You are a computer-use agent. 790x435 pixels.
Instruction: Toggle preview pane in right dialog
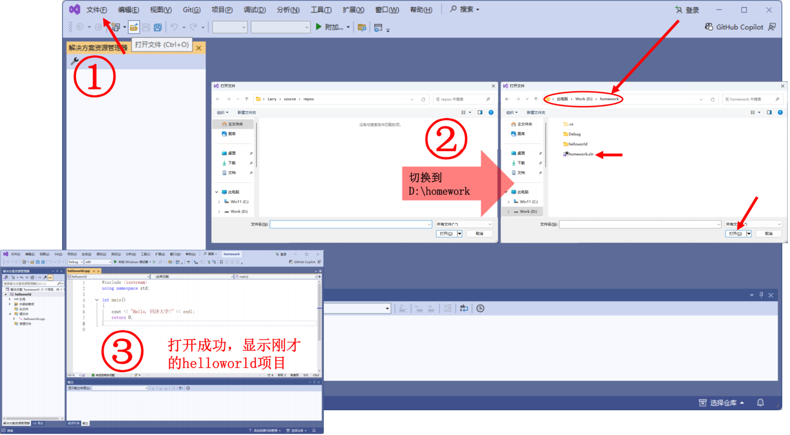click(x=769, y=113)
